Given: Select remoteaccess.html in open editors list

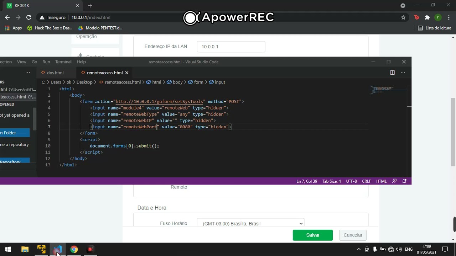Looking at the screenshot, I should pyautogui.click(x=18, y=97).
